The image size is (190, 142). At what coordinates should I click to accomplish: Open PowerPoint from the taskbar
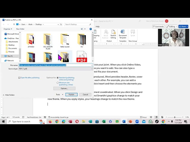pos(130,122)
